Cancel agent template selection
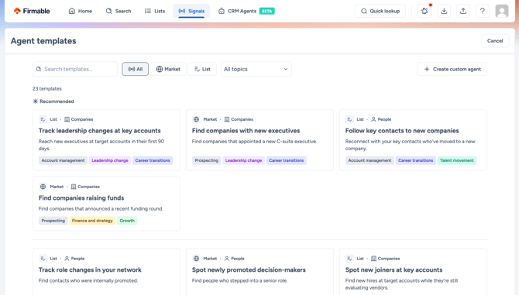Viewport: 519px width, 295px height. pyautogui.click(x=495, y=41)
